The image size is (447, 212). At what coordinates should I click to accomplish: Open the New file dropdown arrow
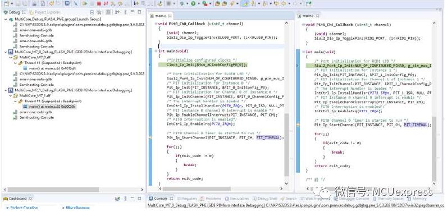[12, 4]
